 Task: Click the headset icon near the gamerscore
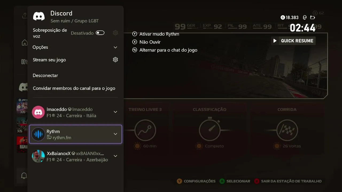pos(305,18)
